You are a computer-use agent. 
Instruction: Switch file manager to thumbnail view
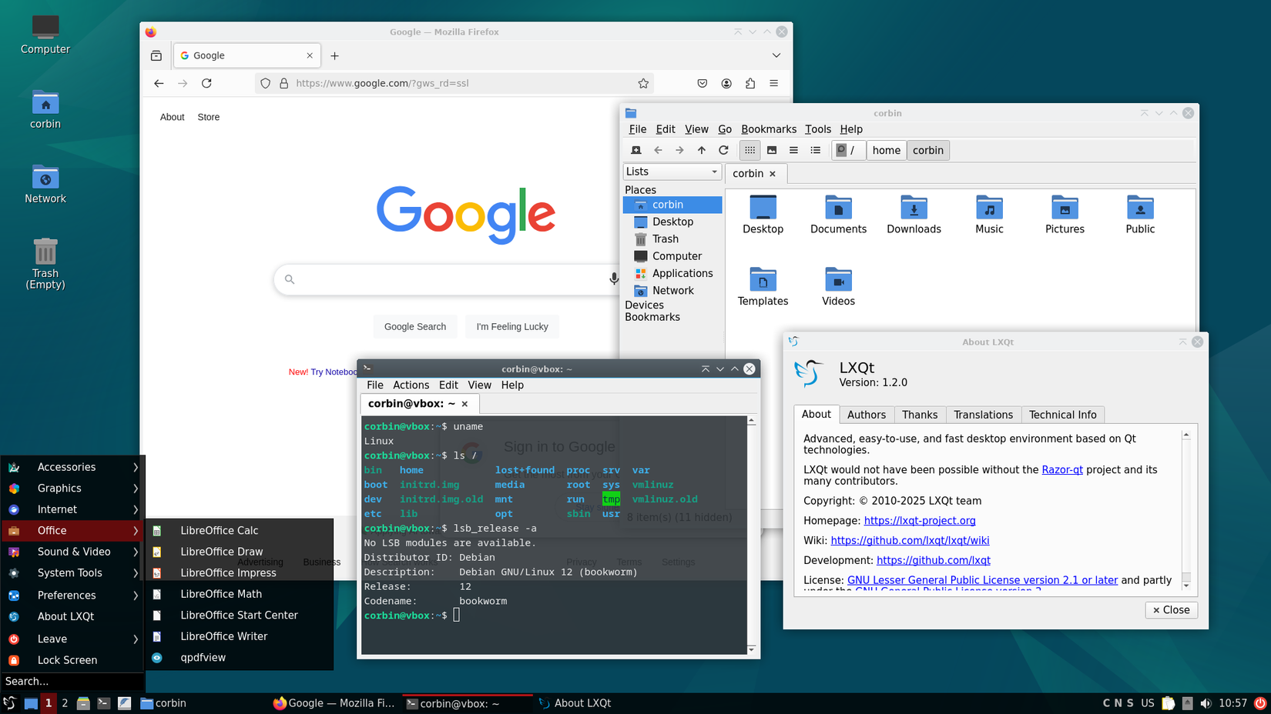(x=772, y=150)
